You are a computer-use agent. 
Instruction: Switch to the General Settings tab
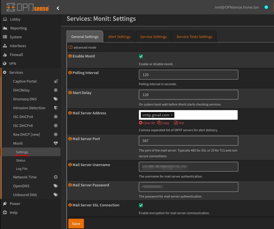(85, 37)
